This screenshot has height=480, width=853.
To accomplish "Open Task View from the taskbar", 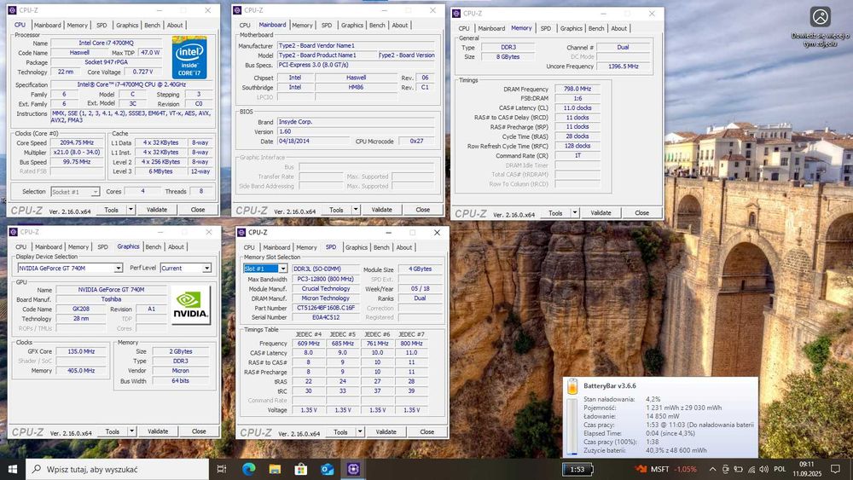I will 222,469.
